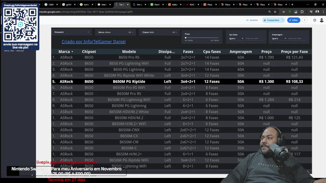The width and height of the screenshot is (326, 183).
Task: Click the Editar button
Action: click(293, 20)
